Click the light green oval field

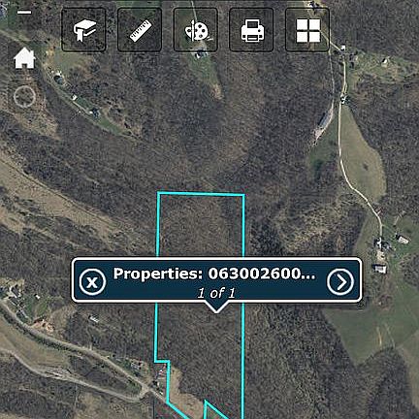[x=362, y=155]
